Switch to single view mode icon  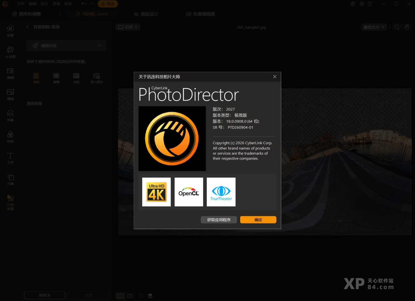[120, 296]
